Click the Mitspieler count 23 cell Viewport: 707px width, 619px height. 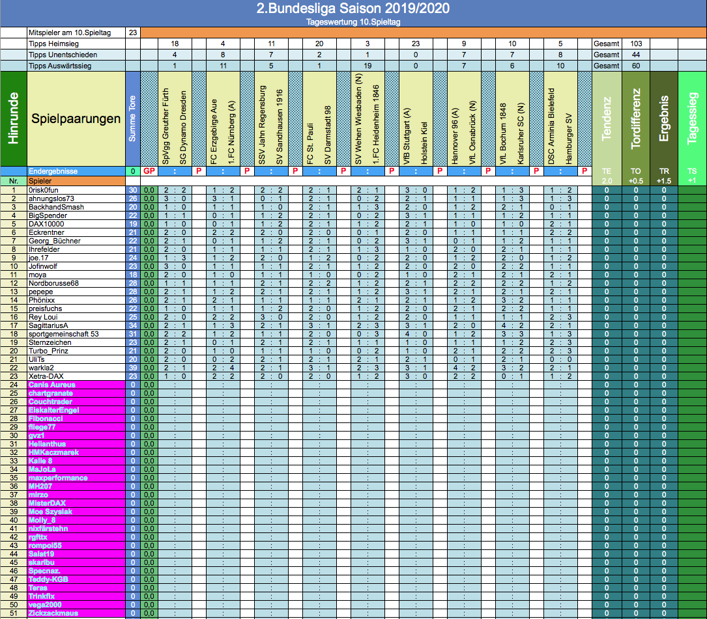(132, 33)
